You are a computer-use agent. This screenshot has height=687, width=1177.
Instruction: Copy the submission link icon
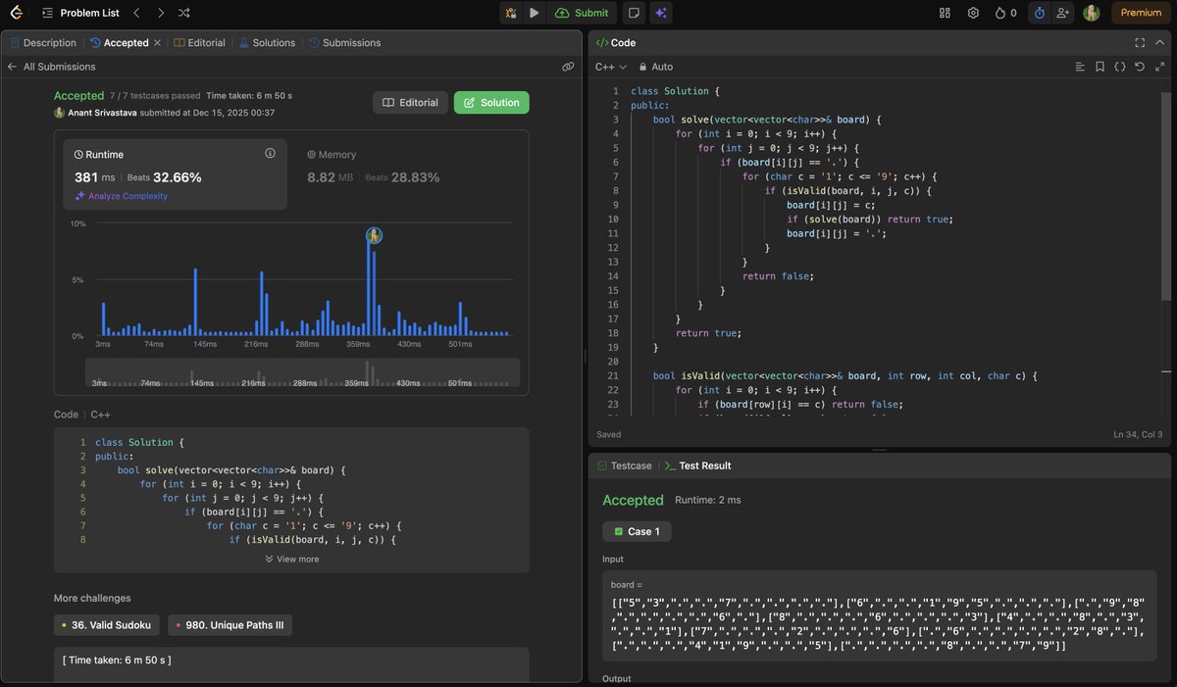pyautogui.click(x=568, y=67)
